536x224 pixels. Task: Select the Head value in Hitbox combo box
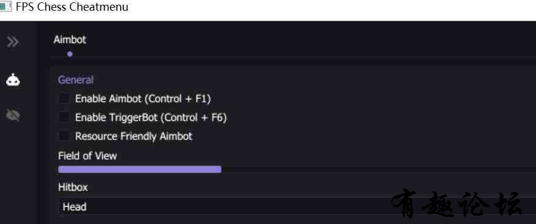pyautogui.click(x=75, y=207)
